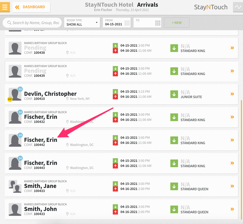Click the blue 15 badge on Devlin
This screenshot has width=243, height=224.
point(20,89)
